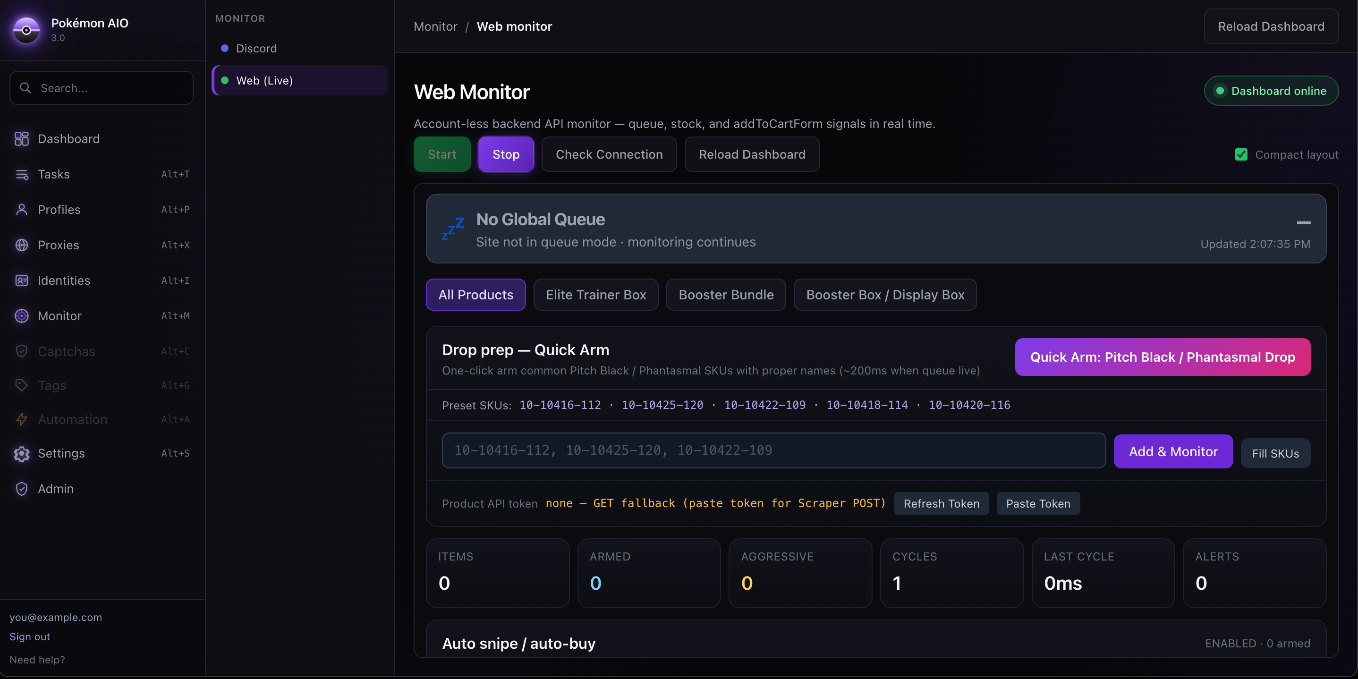Click the Settings Alt+S shortcut label
Viewport: 1358px width, 679px height.
coord(175,453)
